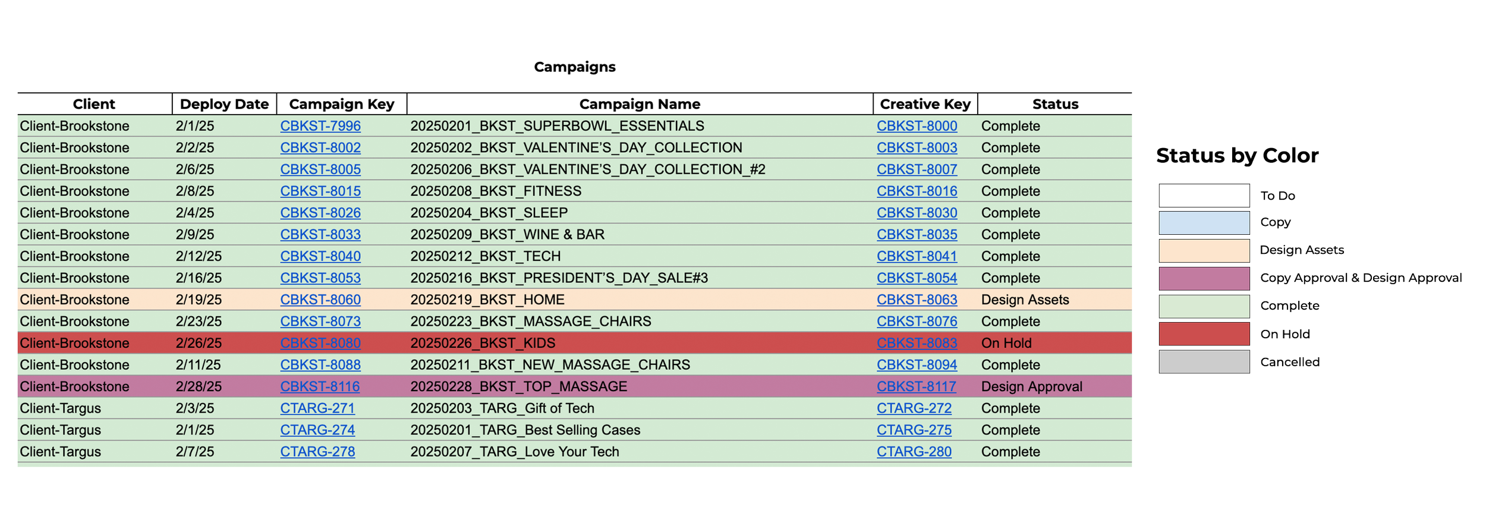Select the Campaign Name column header
Screen dimensions: 1486x516
pyautogui.click(x=640, y=104)
